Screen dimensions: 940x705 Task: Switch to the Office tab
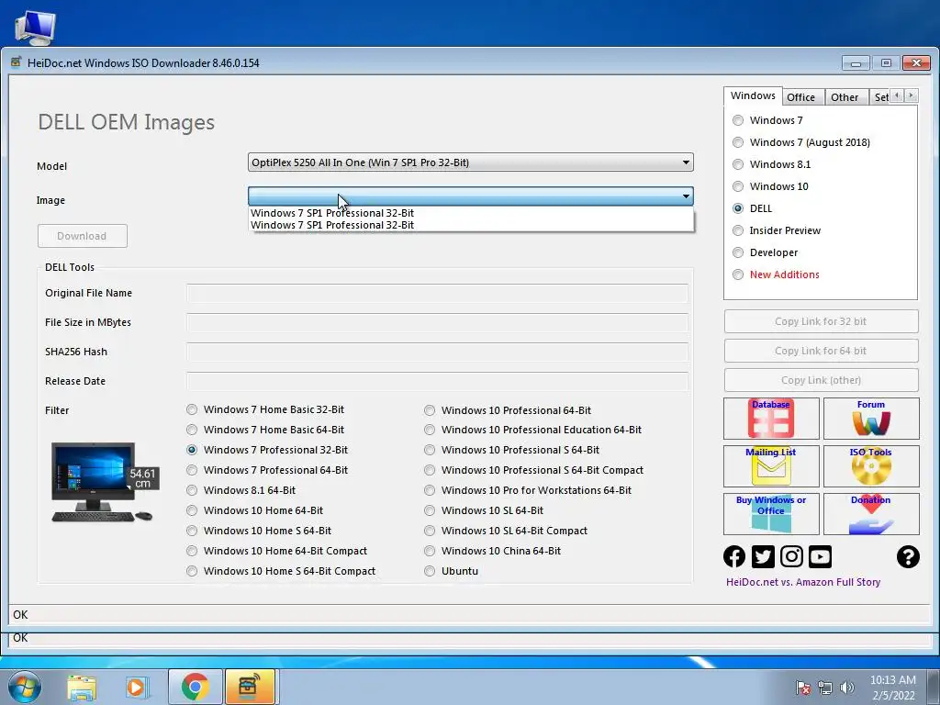coord(800,97)
